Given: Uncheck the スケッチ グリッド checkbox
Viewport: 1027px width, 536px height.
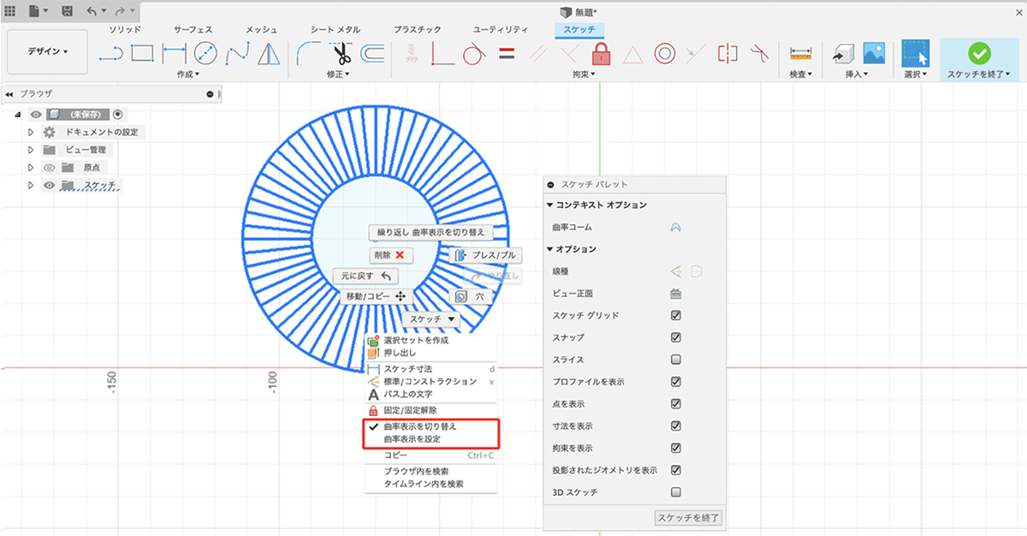Looking at the screenshot, I should (675, 316).
